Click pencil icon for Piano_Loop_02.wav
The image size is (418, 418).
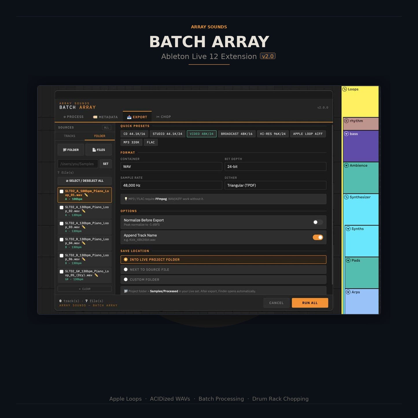84,211
